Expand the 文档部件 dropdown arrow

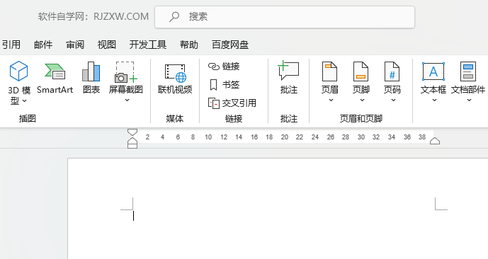pos(469,100)
